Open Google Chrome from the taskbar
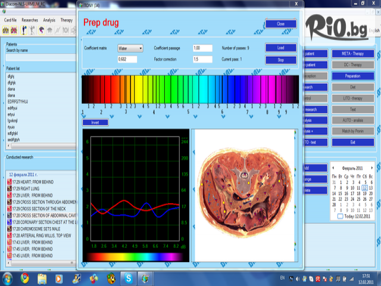Viewport: 381px width, 286px height. [25, 278]
